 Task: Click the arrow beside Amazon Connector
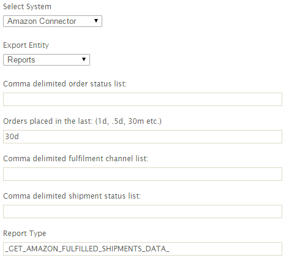[96, 21]
